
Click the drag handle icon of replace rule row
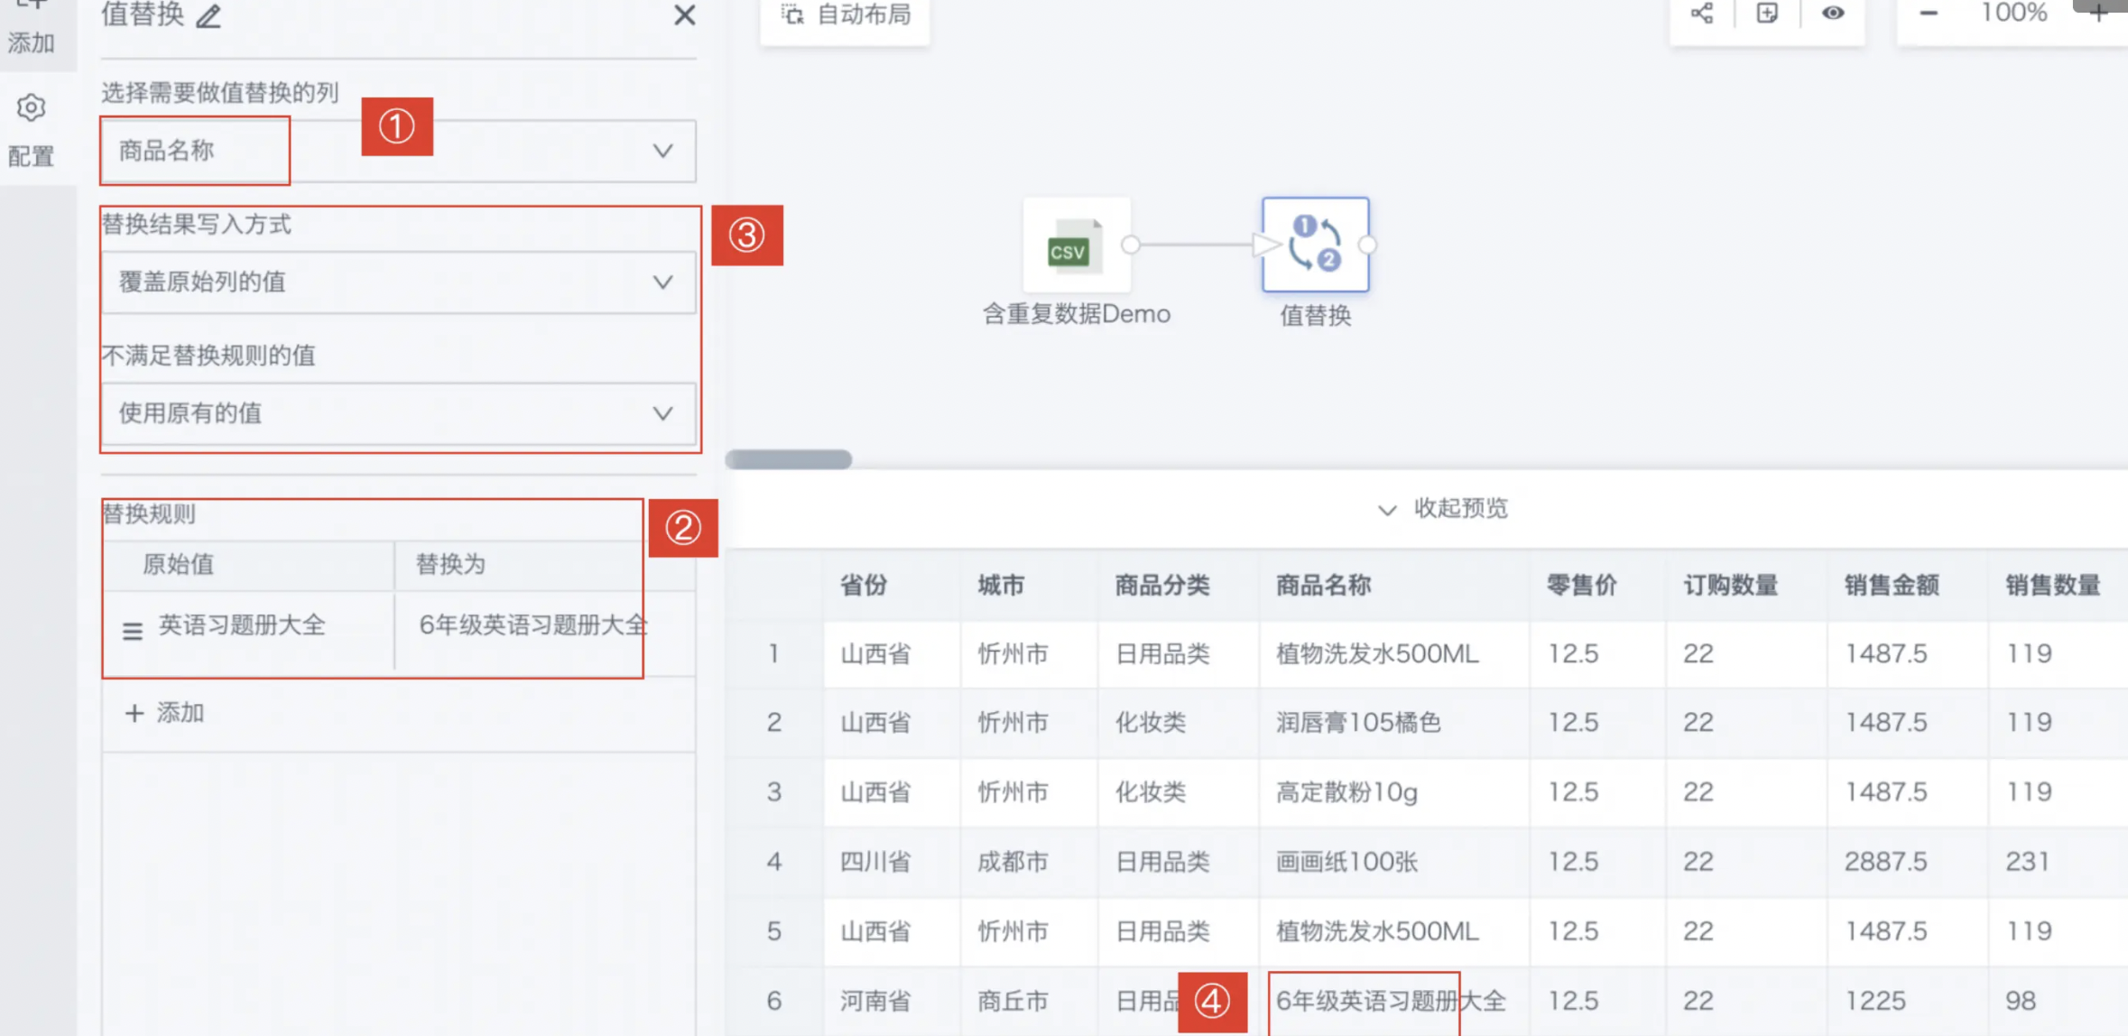tap(133, 631)
